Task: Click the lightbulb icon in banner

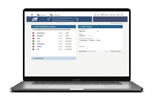Action: pyautogui.click(x=48, y=19)
